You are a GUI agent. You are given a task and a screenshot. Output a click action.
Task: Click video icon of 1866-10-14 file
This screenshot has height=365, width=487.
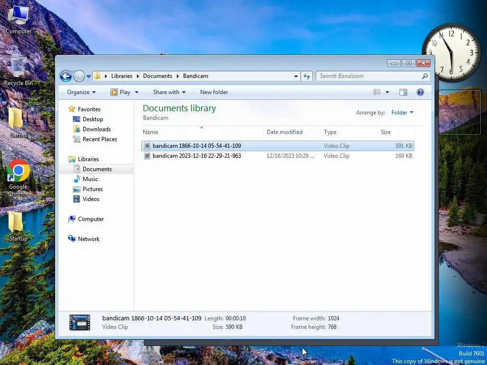147,146
